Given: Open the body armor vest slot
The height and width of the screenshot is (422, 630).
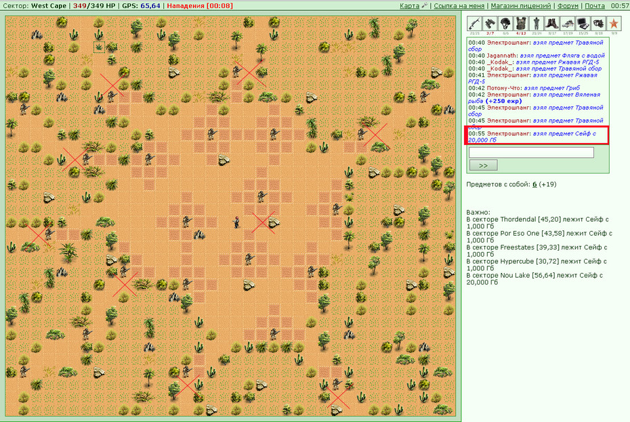Looking at the screenshot, I should pyautogui.click(x=521, y=24).
